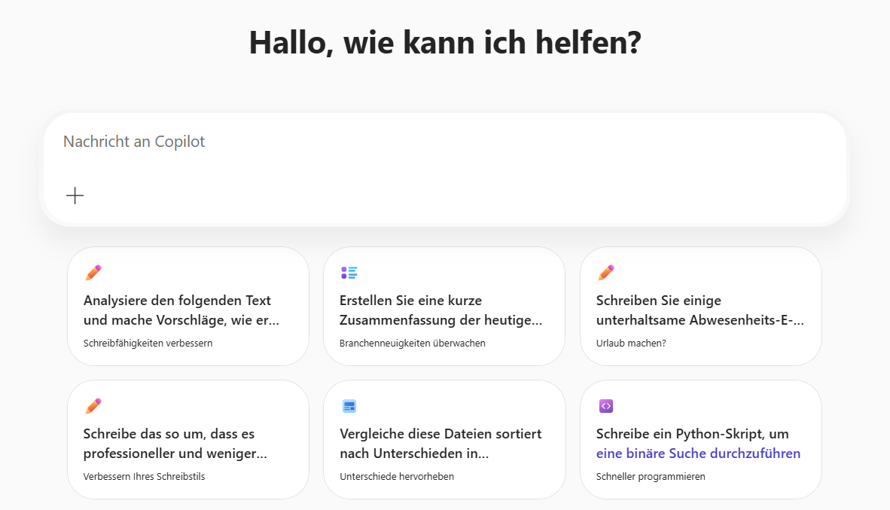890x510 pixels.
Task: Choose 'Vergleiche diese Dateien sortiert' prompt title
Action: [440, 444]
